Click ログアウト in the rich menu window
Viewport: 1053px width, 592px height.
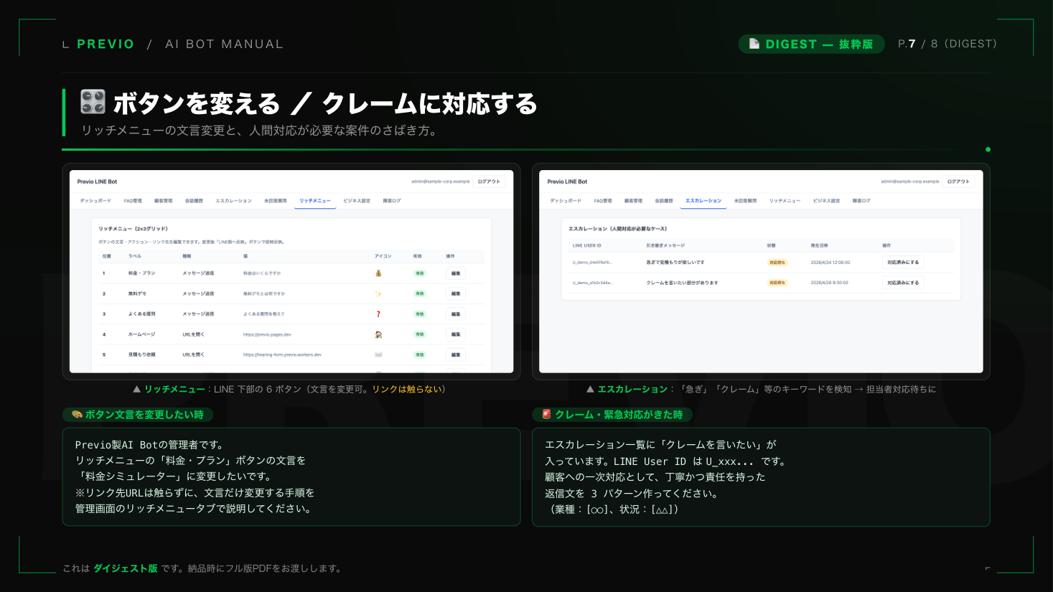pyautogui.click(x=489, y=182)
